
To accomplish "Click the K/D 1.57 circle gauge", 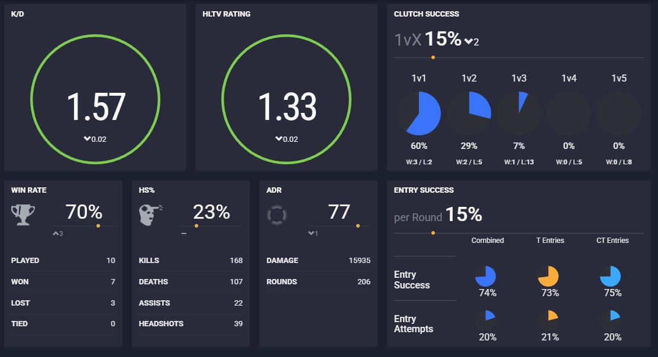I will (95, 99).
